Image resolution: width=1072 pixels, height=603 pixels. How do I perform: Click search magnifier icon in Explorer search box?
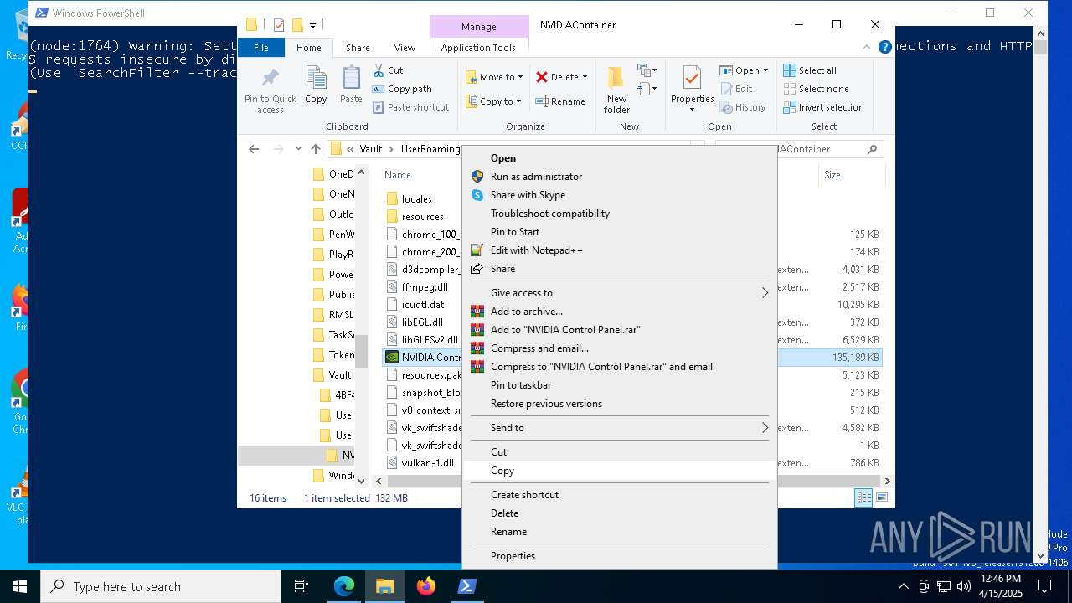coord(872,149)
